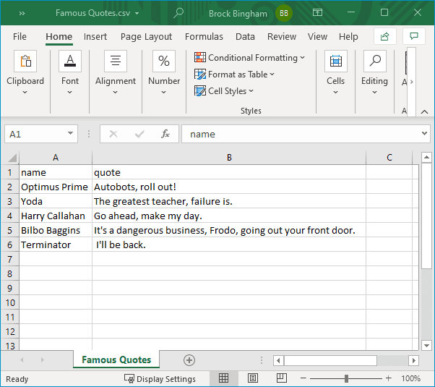Screen dimensions: 435x387
Task: Open Display Settings in status bar
Action: point(160,378)
